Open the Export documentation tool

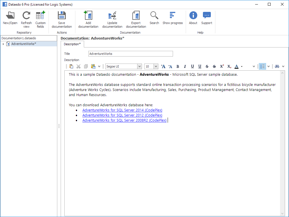pyautogui.click(x=136, y=19)
